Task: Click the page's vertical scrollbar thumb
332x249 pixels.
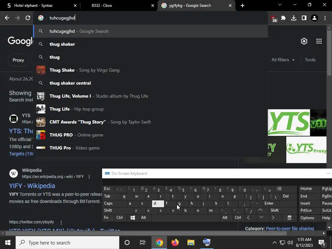Action: coord(329,53)
